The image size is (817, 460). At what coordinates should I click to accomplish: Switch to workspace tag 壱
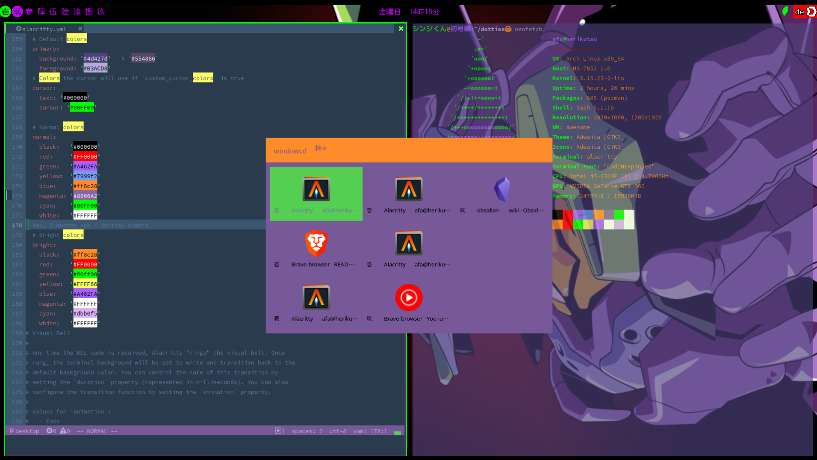(5, 12)
